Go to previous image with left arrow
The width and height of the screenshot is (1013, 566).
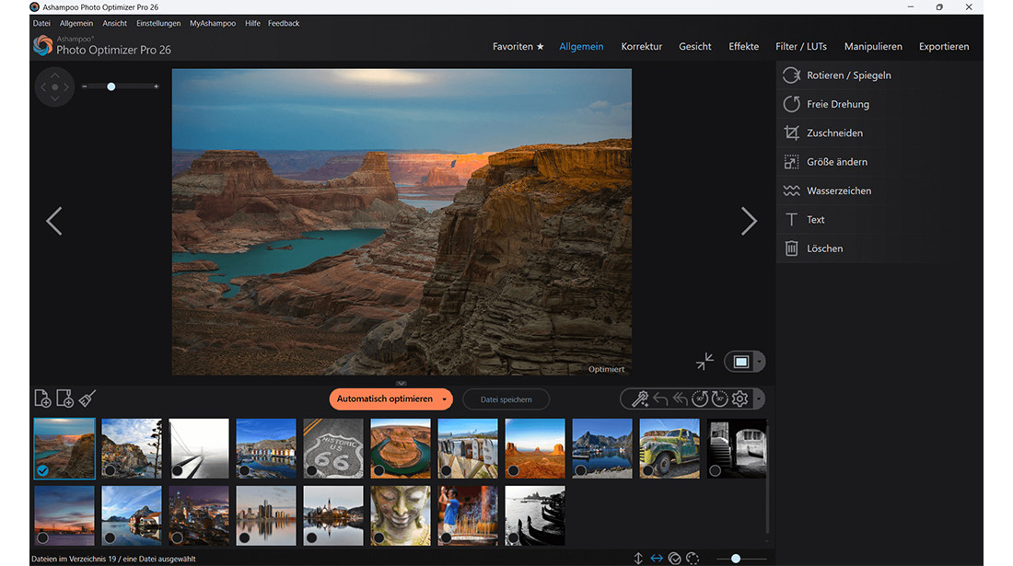pos(54,222)
